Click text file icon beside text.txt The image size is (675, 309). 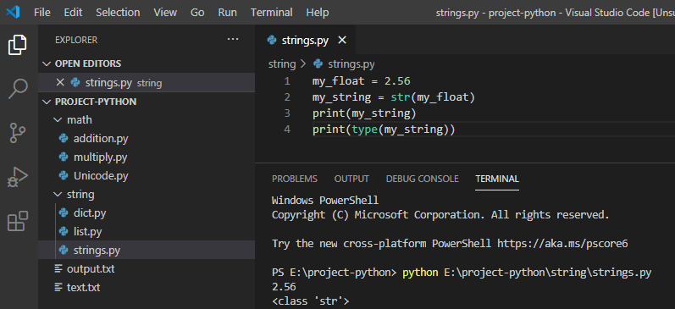(x=58, y=287)
